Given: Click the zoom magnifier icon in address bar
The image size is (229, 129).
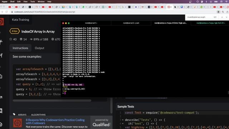Looking at the screenshot, I should [223, 12].
